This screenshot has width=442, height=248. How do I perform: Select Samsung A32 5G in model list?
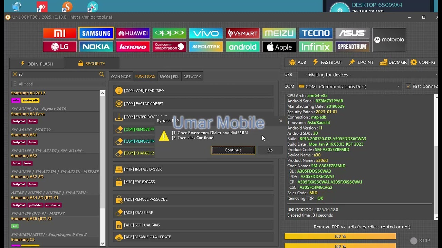27,177
